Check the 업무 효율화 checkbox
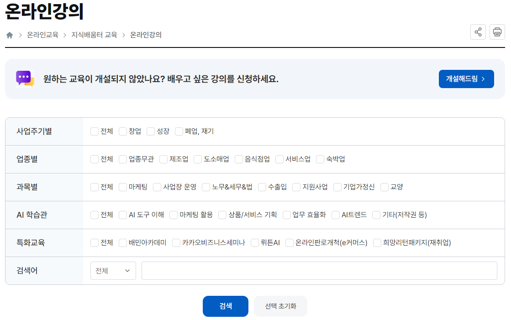The width and height of the screenshot is (511, 320). 287,215
